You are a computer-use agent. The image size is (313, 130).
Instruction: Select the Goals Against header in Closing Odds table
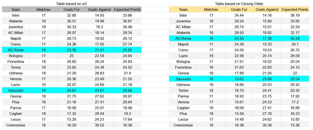tap(267, 9)
